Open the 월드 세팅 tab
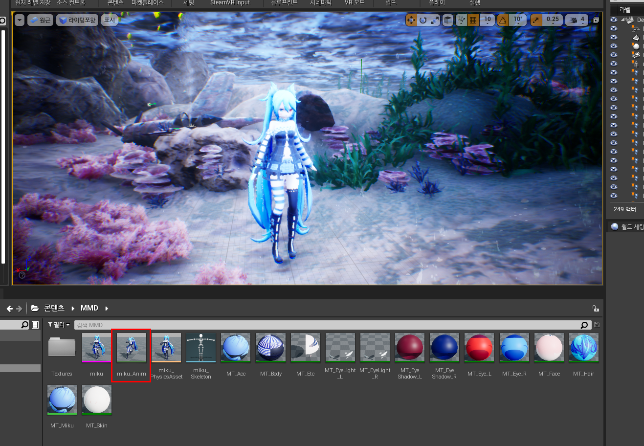The image size is (644, 446). (x=628, y=227)
